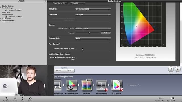Toggle Measure and adjust for flare checkbox
The height and width of the screenshot is (102, 182).
coord(76,48)
